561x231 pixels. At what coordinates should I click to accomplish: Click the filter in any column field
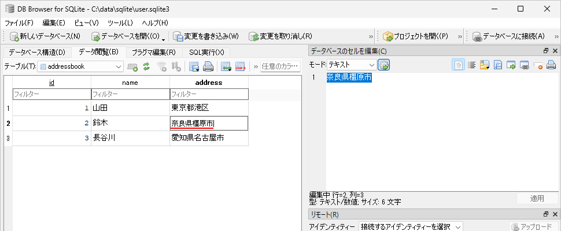(280, 66)
